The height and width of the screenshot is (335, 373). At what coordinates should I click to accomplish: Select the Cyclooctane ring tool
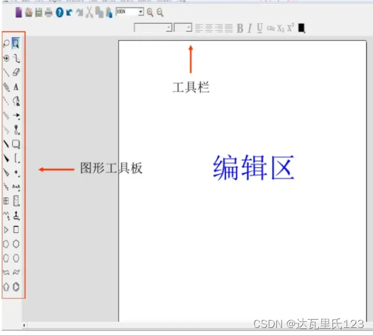(x=16, y=258)
